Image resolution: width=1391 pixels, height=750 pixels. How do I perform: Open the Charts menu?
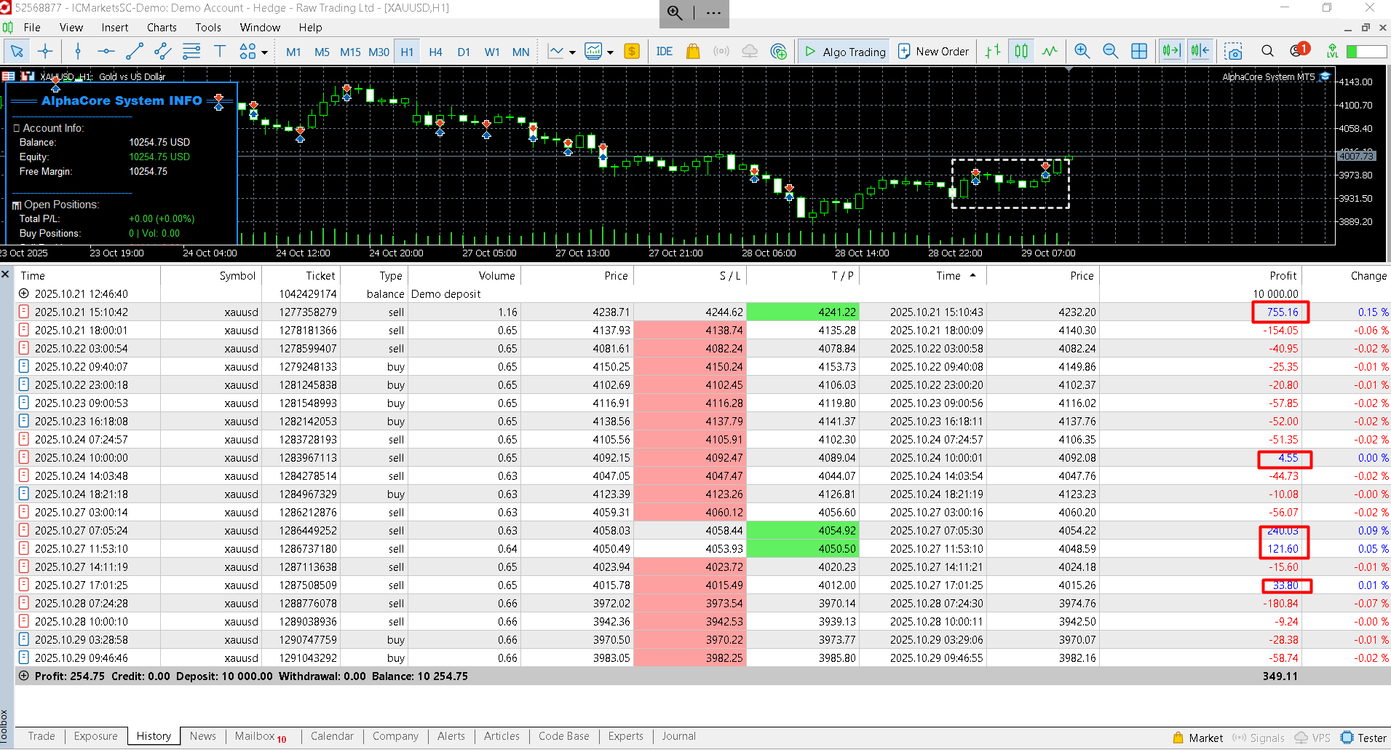[162, 28]
